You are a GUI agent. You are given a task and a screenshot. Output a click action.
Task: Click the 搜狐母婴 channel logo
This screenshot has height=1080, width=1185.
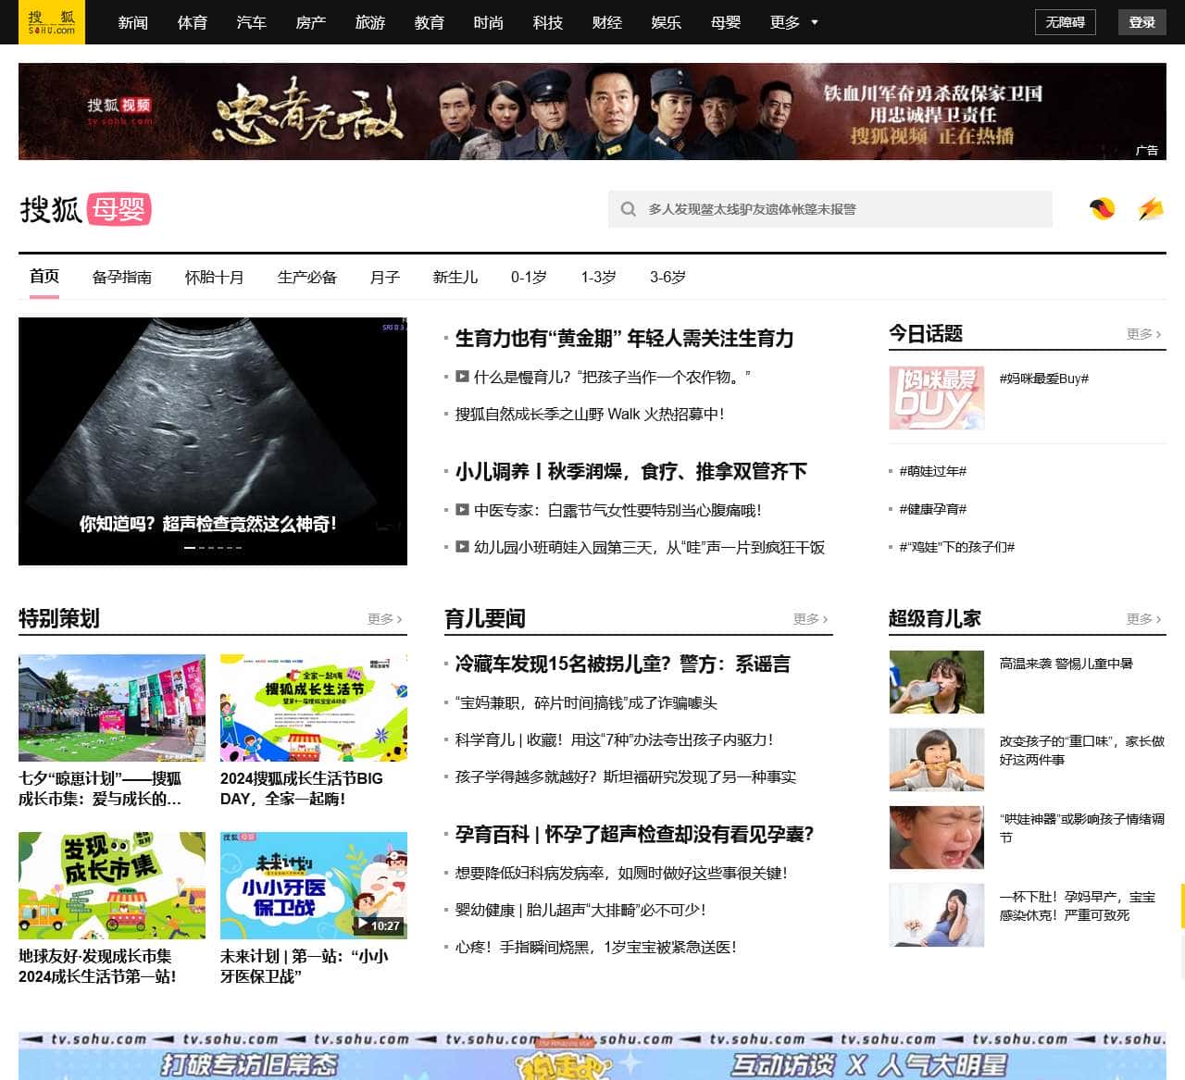tap(85, 209)
